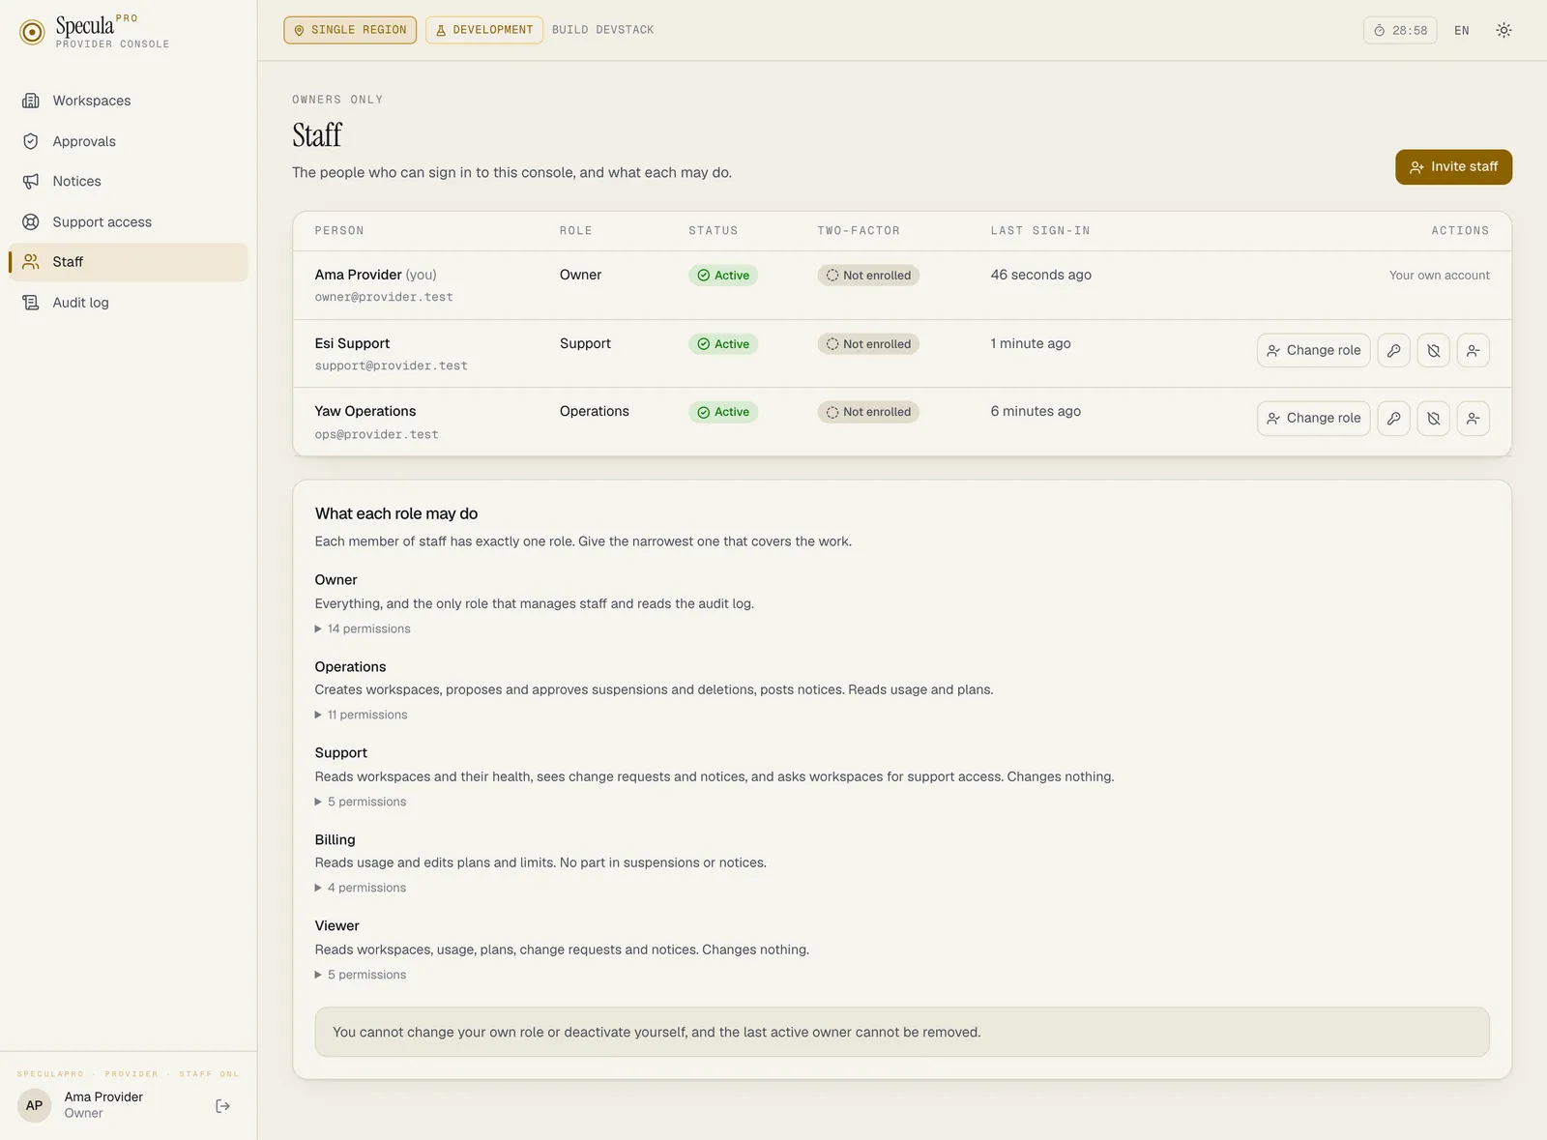Expand Operations' 11 permissions list

click(361, 715)
